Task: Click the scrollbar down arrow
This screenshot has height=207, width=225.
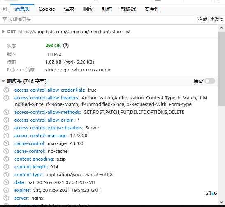Action: pos(221,202)
